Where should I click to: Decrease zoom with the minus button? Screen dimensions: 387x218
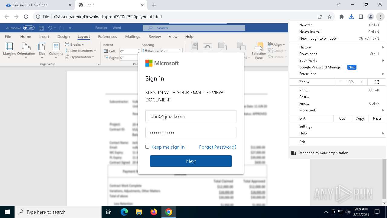[340, 82]
